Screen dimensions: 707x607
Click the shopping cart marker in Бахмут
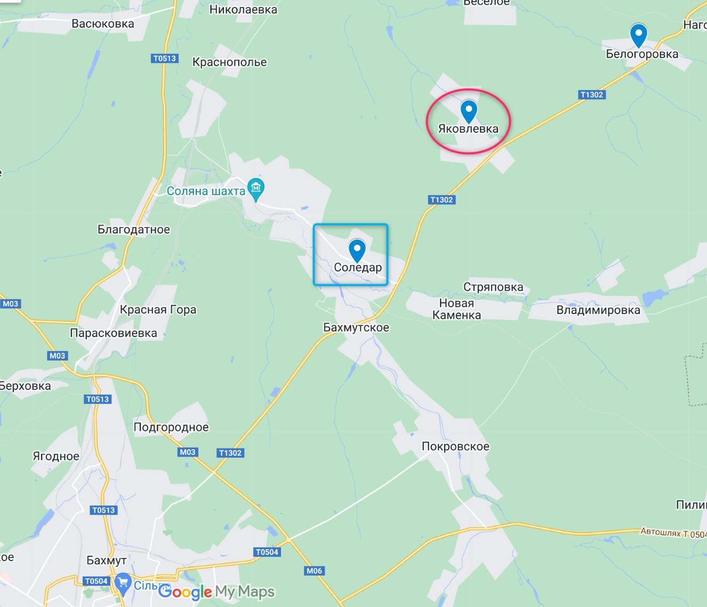coord(123,584)
